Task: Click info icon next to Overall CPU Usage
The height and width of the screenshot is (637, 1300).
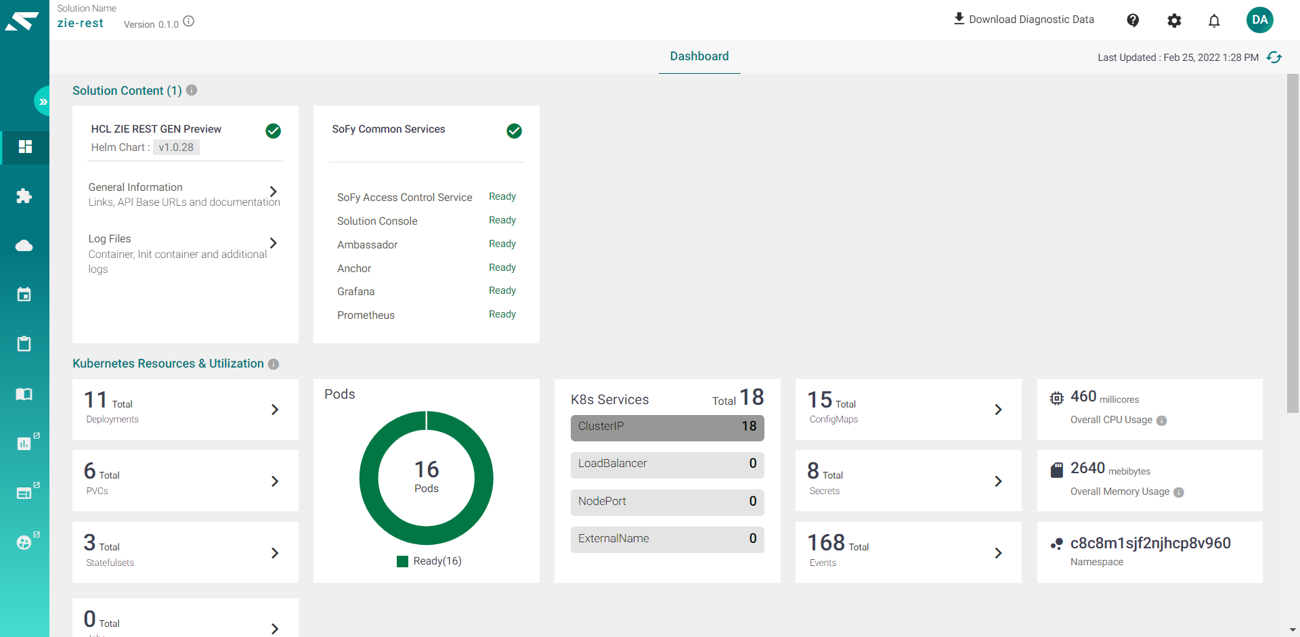Action: 1162,420
